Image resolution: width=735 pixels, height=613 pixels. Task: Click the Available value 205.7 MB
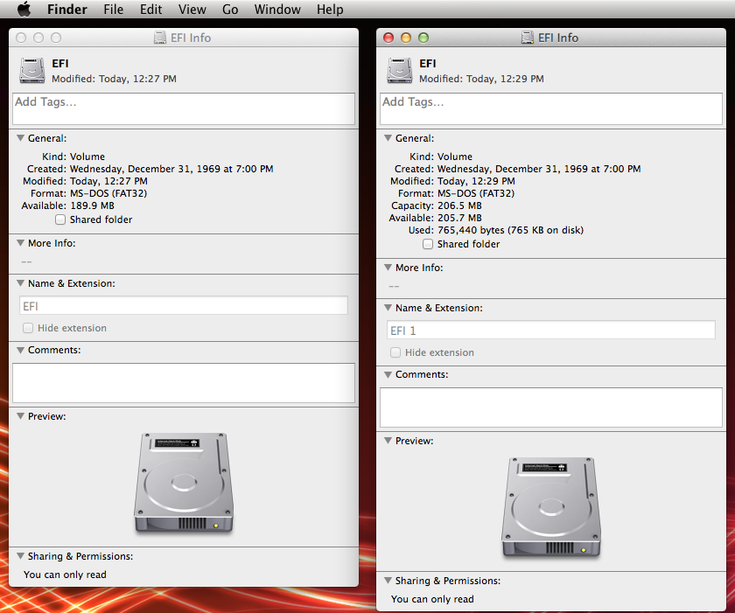click(459, 218)
